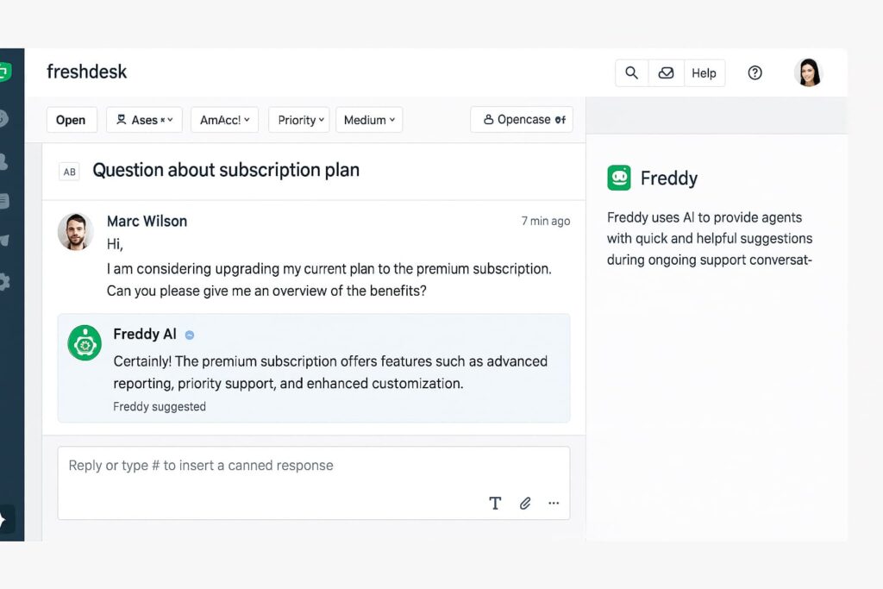Click the user profile avatar at top right
883x589 pixels.
[x=808, y=73]
